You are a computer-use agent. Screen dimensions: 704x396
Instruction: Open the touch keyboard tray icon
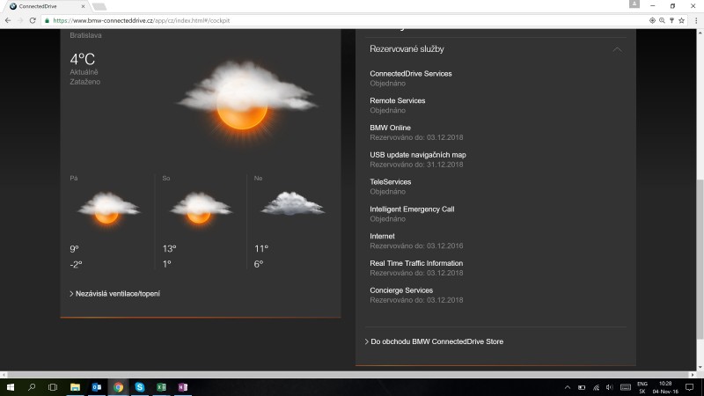(x=626, y=387)
